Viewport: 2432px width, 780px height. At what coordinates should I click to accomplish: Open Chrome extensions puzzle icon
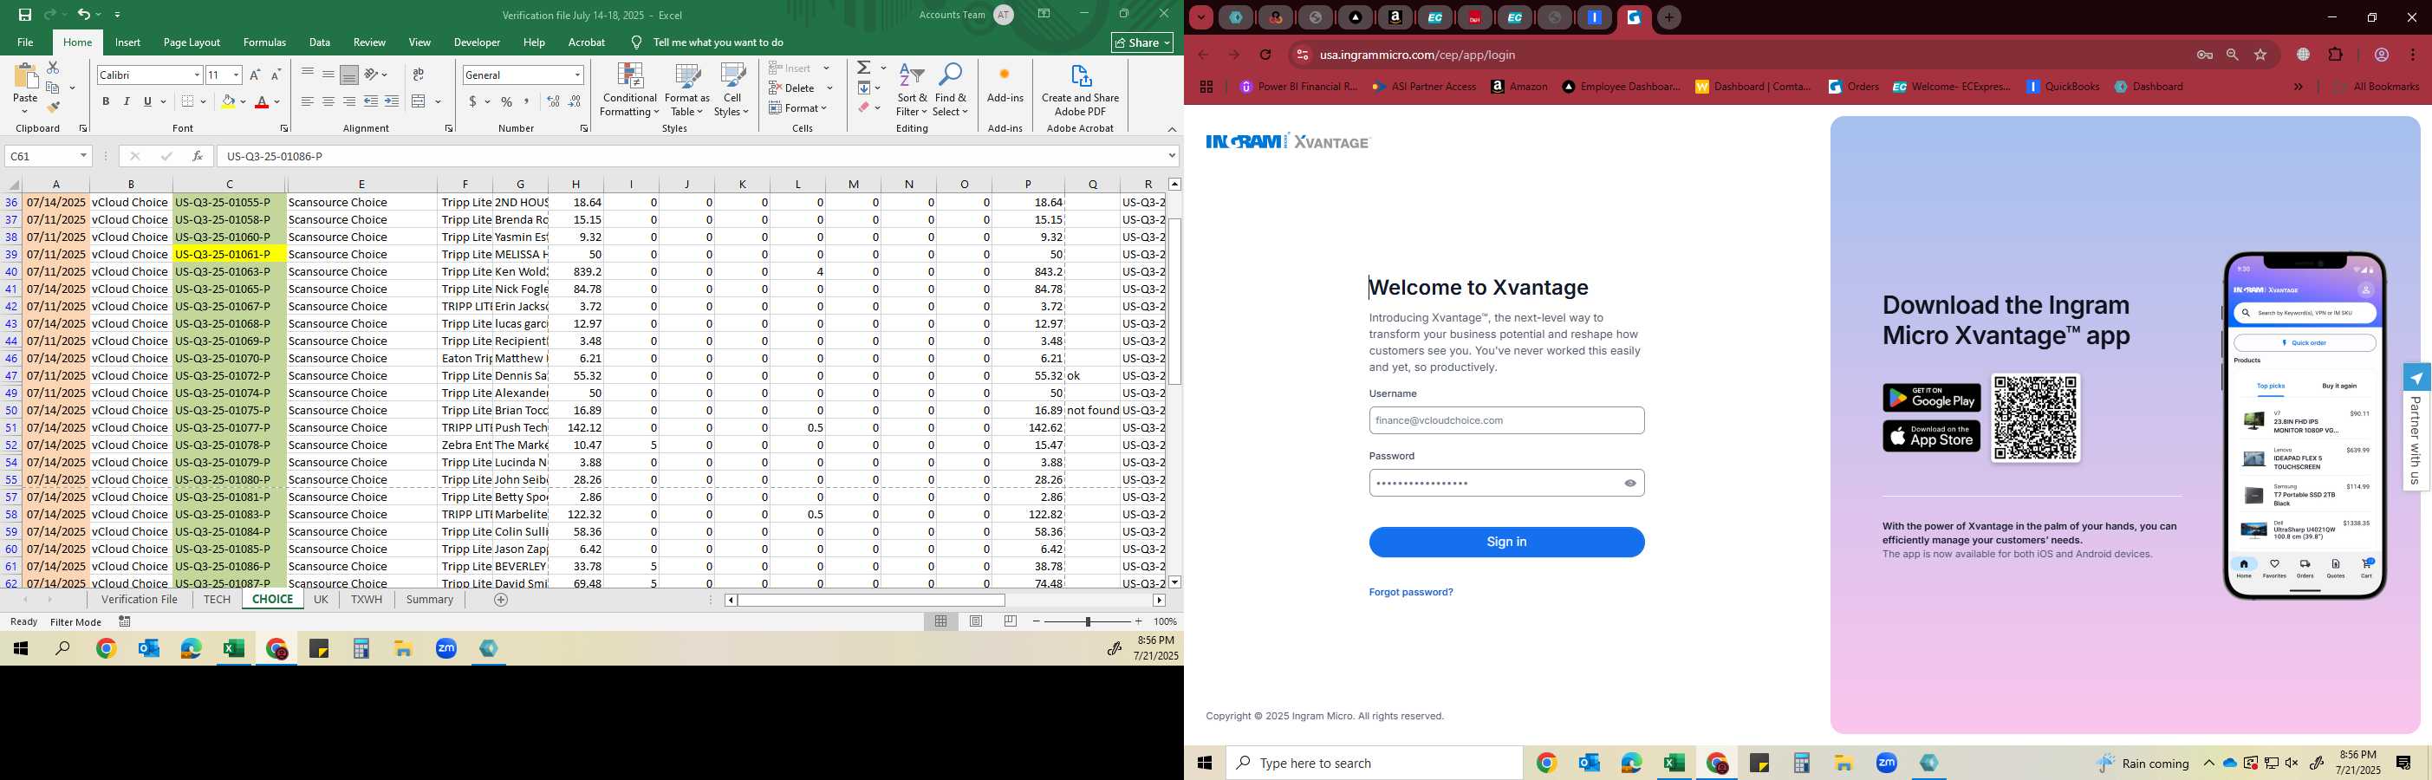2335,55
